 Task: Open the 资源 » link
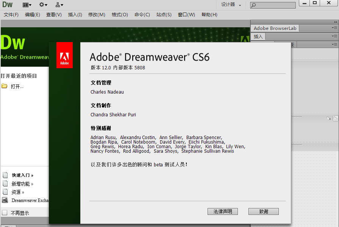pos(17,192)
